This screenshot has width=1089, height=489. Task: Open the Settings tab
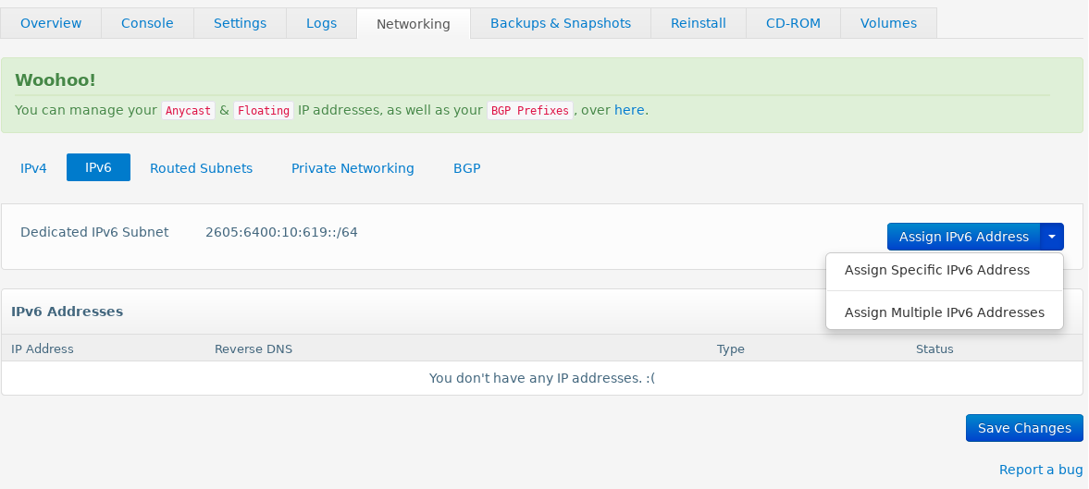(240, 23)
